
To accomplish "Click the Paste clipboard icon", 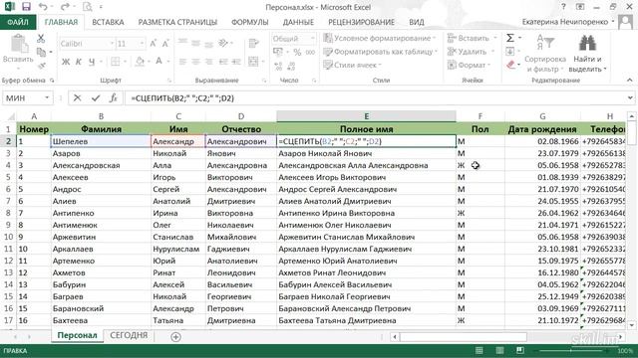I will pyautogui.click(x=18, y=44).
